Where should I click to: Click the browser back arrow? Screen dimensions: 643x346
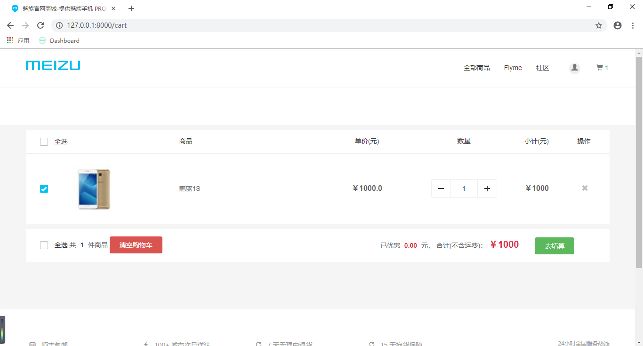(x=10, y=25)
